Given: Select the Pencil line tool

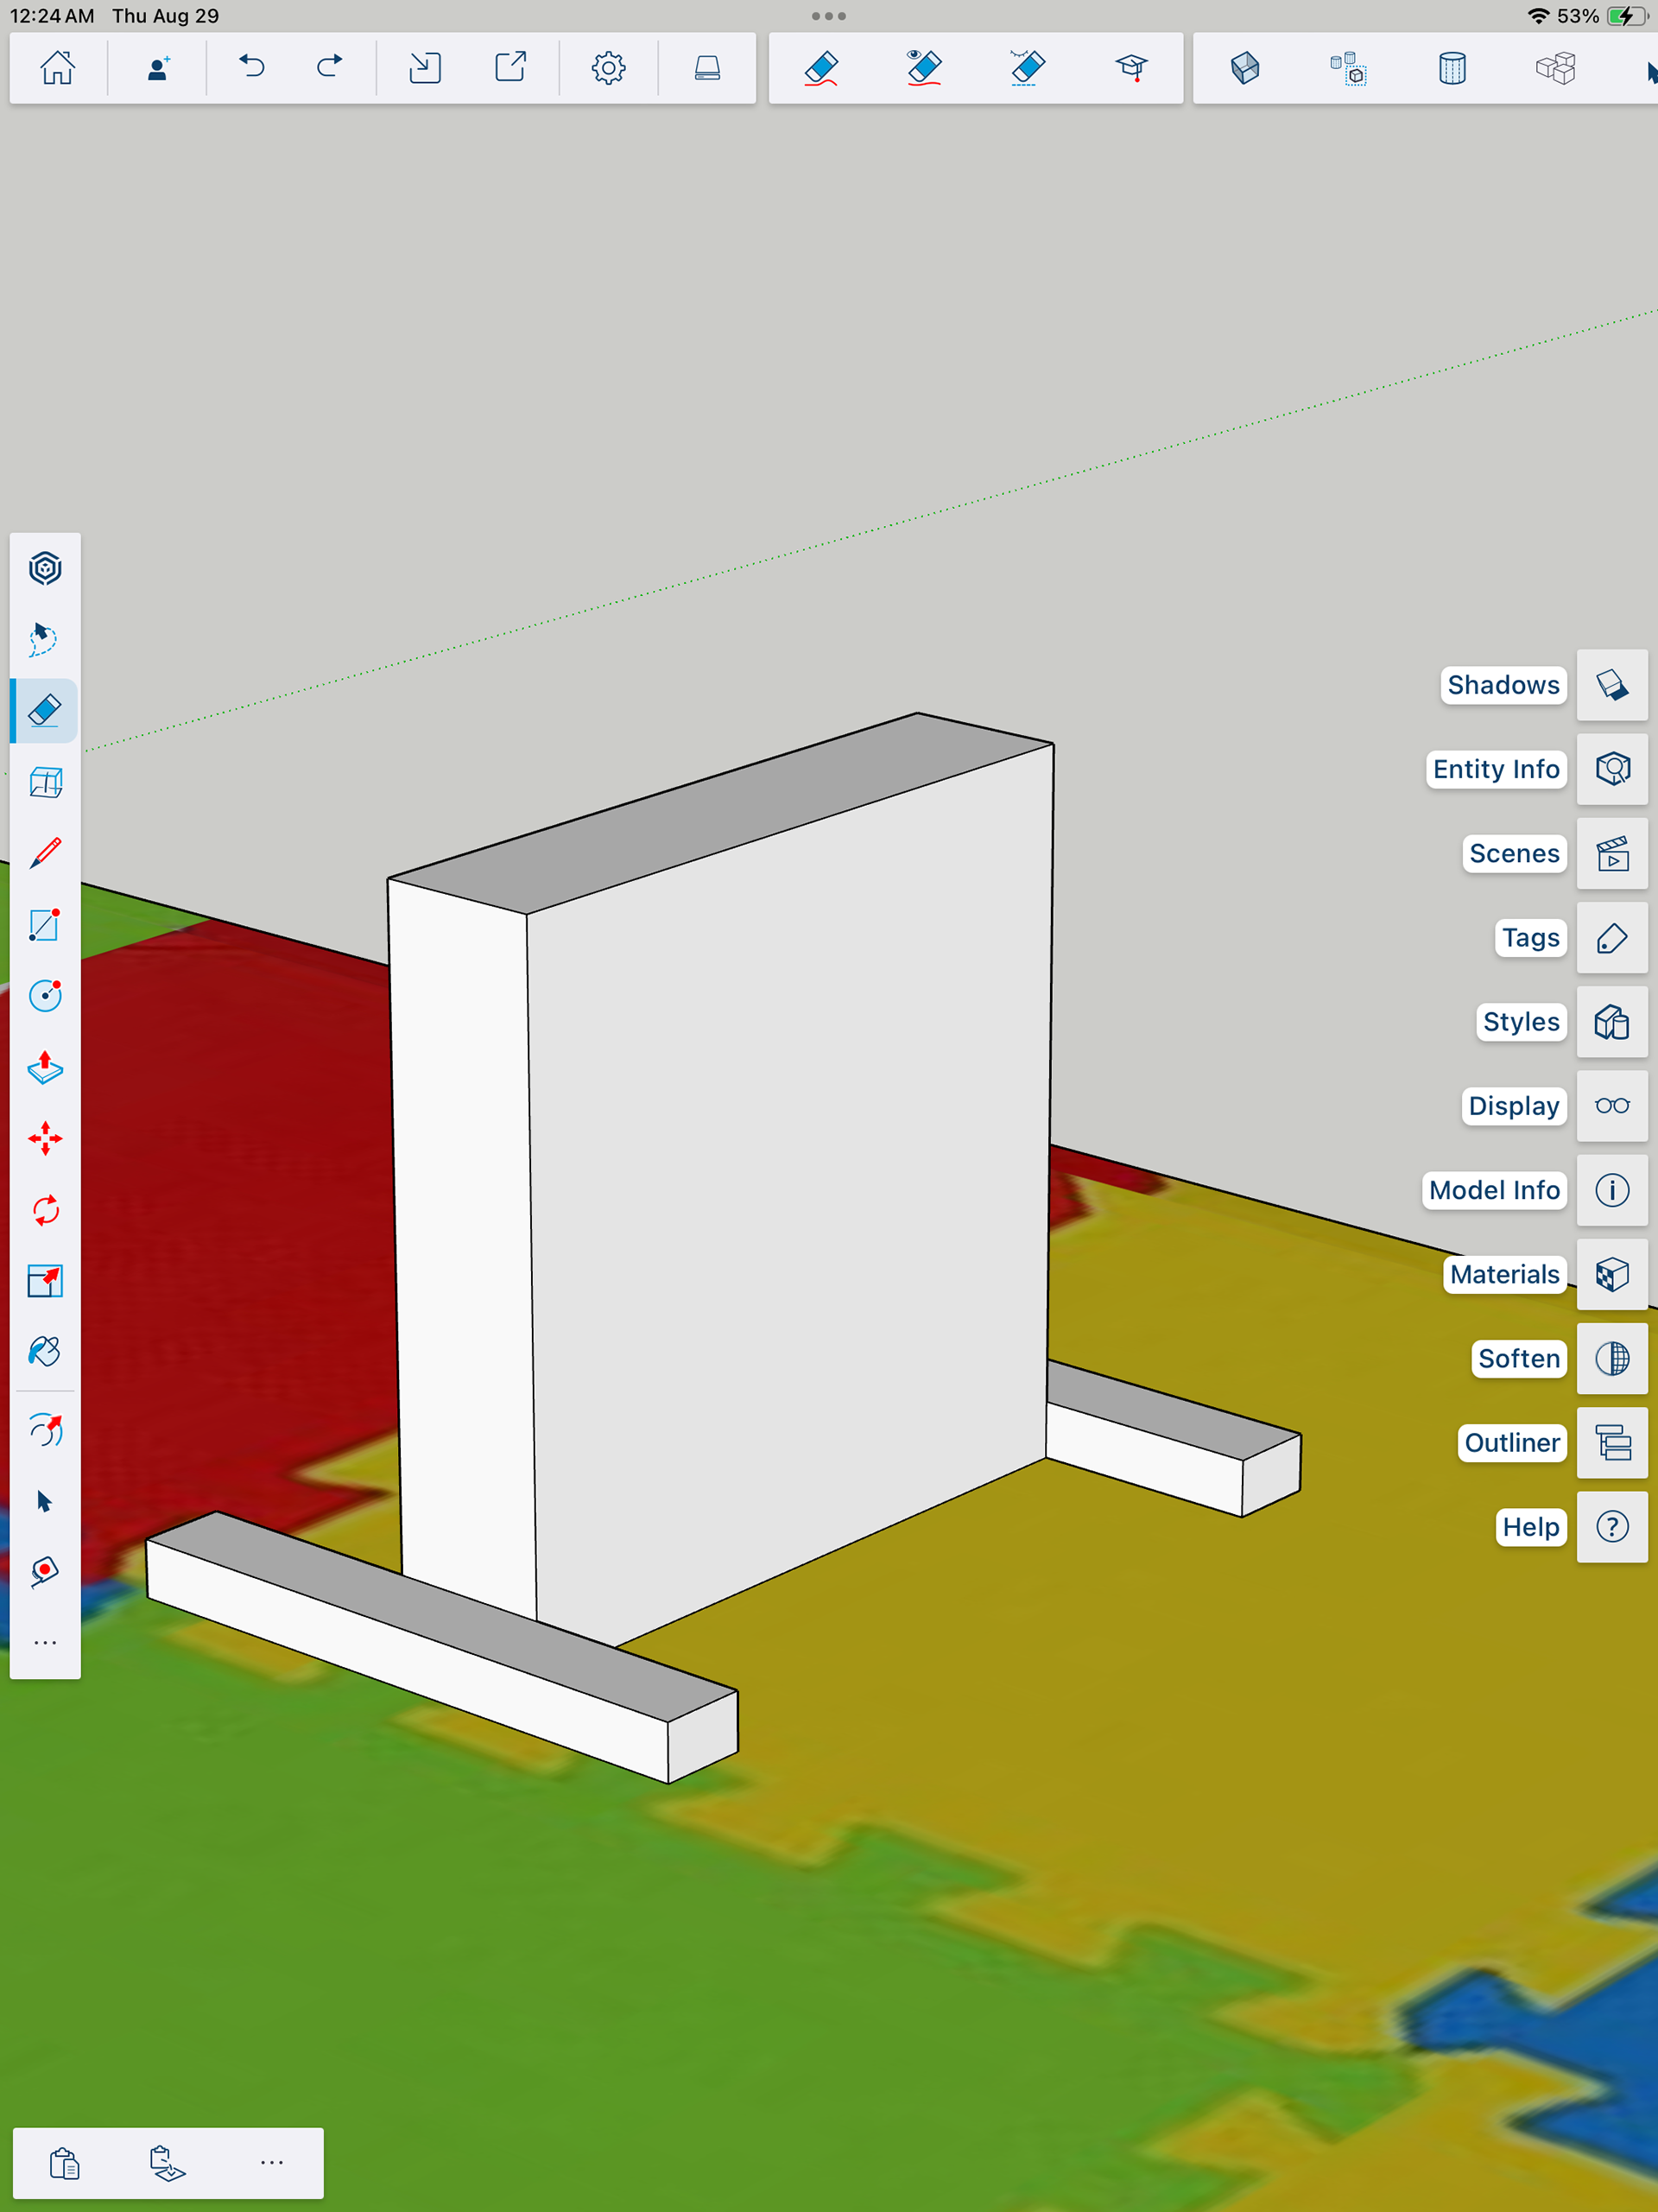Looking at the screenshot, I should click(45, 853).
